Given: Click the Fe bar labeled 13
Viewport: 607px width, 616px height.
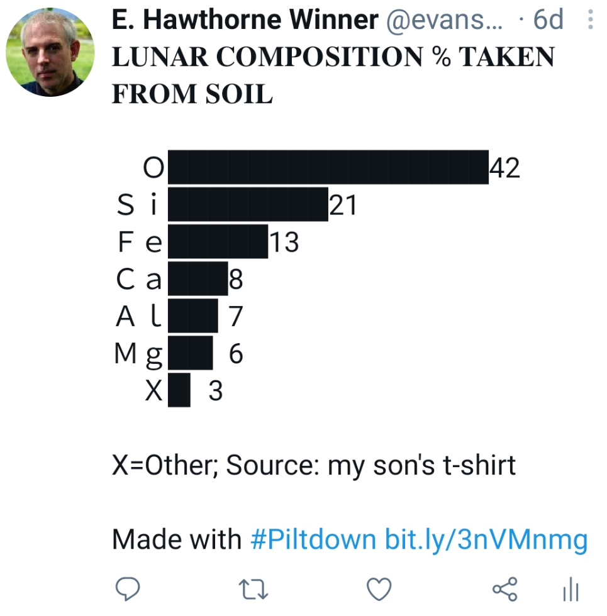Looking at the screenshot, I should point(218,241).
